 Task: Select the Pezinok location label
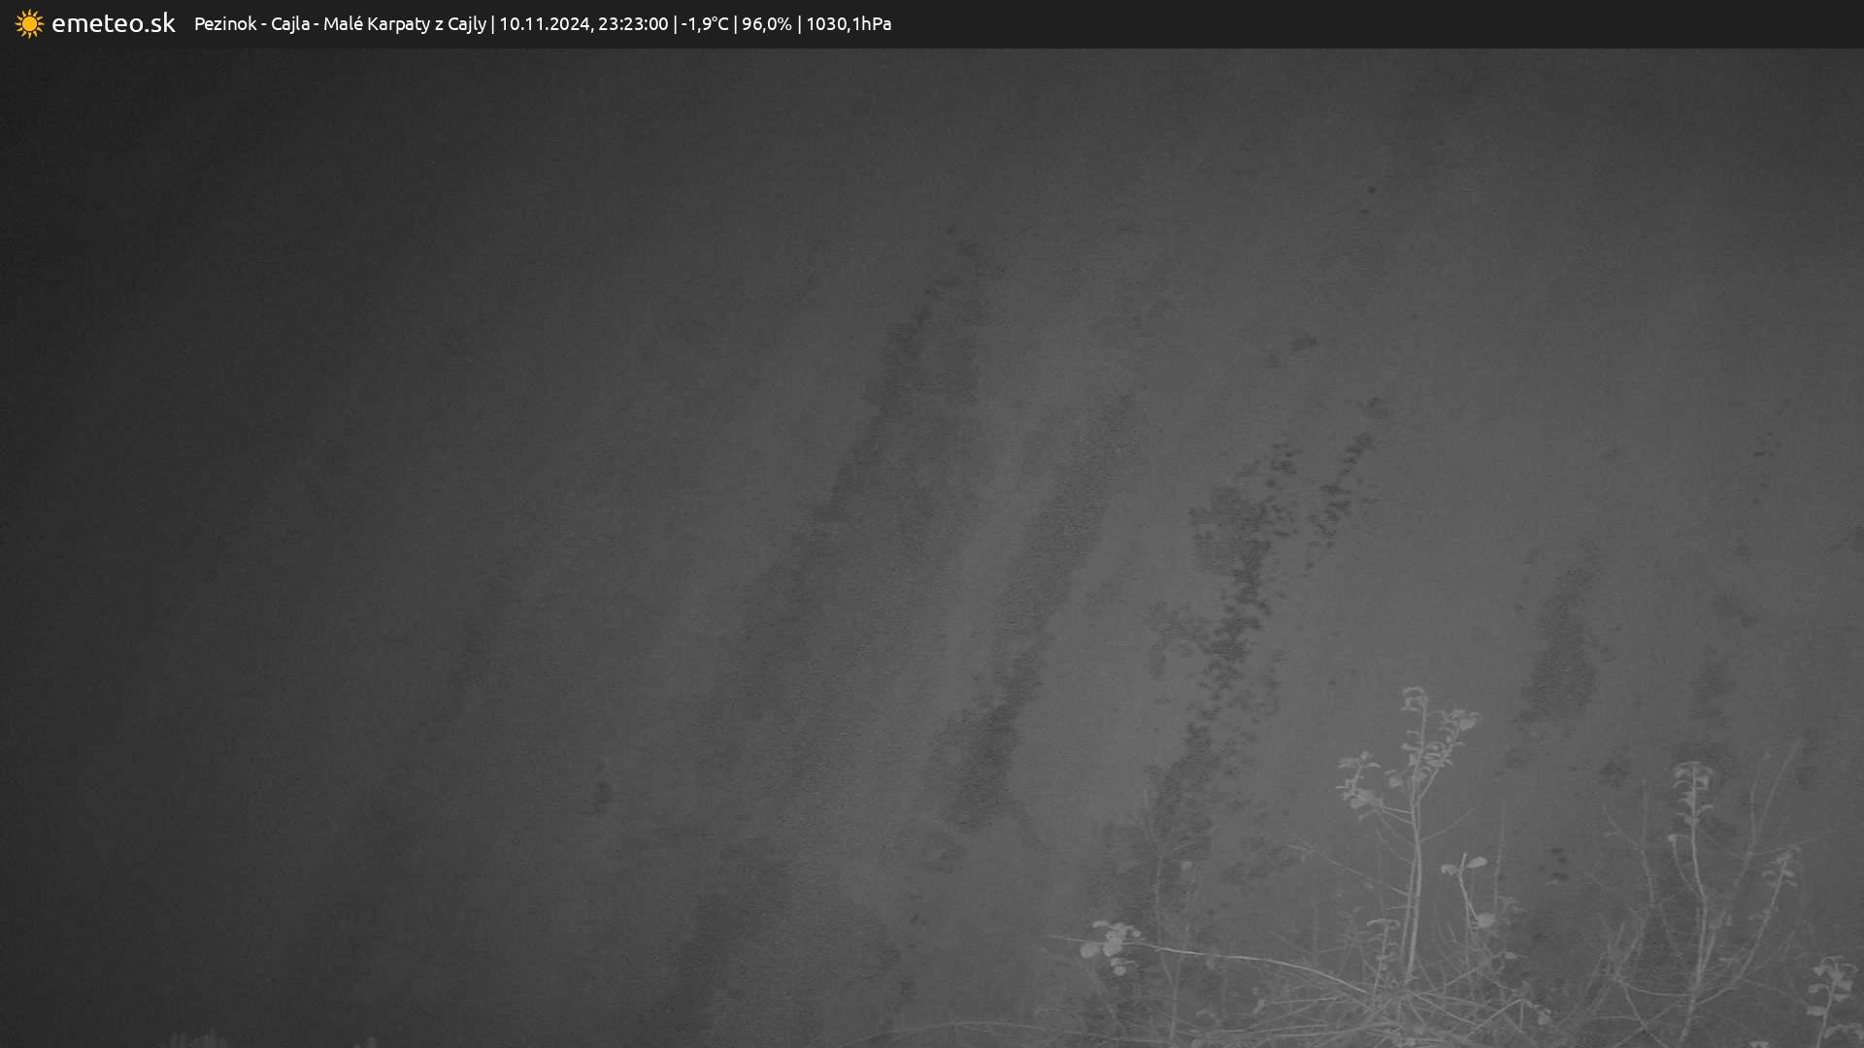(x=225, y=23)
